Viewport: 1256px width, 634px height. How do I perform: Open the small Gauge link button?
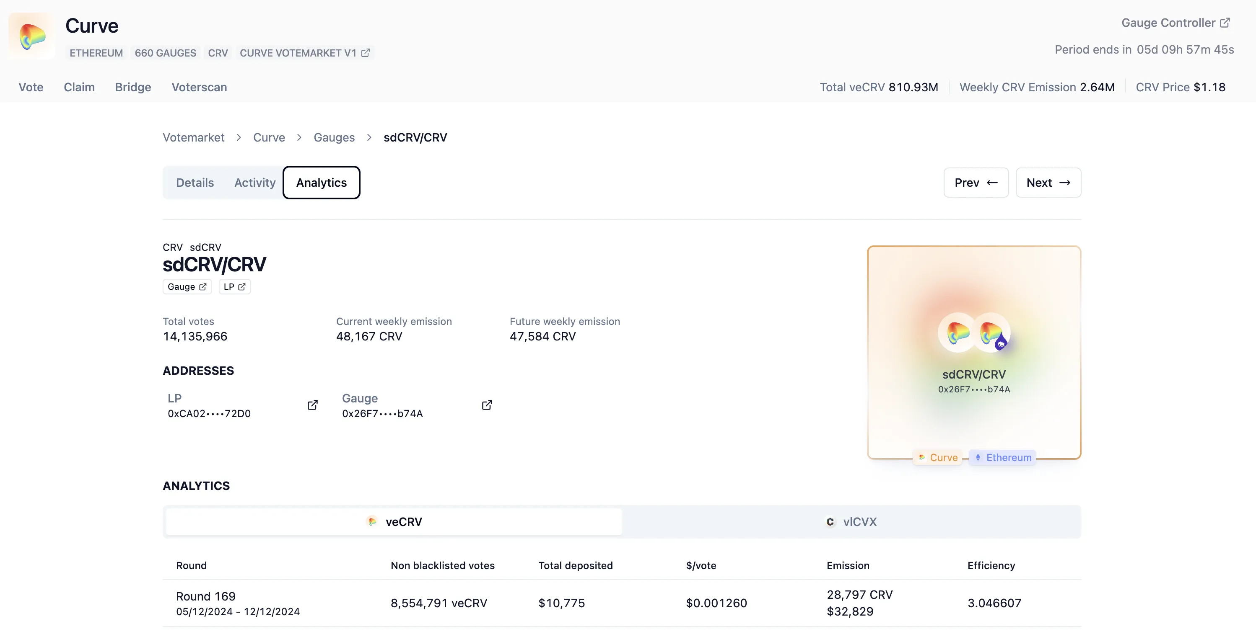(x=187, y=287)
